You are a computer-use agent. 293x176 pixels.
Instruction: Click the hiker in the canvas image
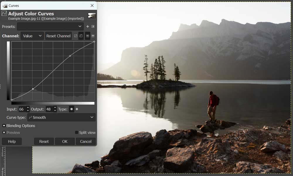[213, 107]
